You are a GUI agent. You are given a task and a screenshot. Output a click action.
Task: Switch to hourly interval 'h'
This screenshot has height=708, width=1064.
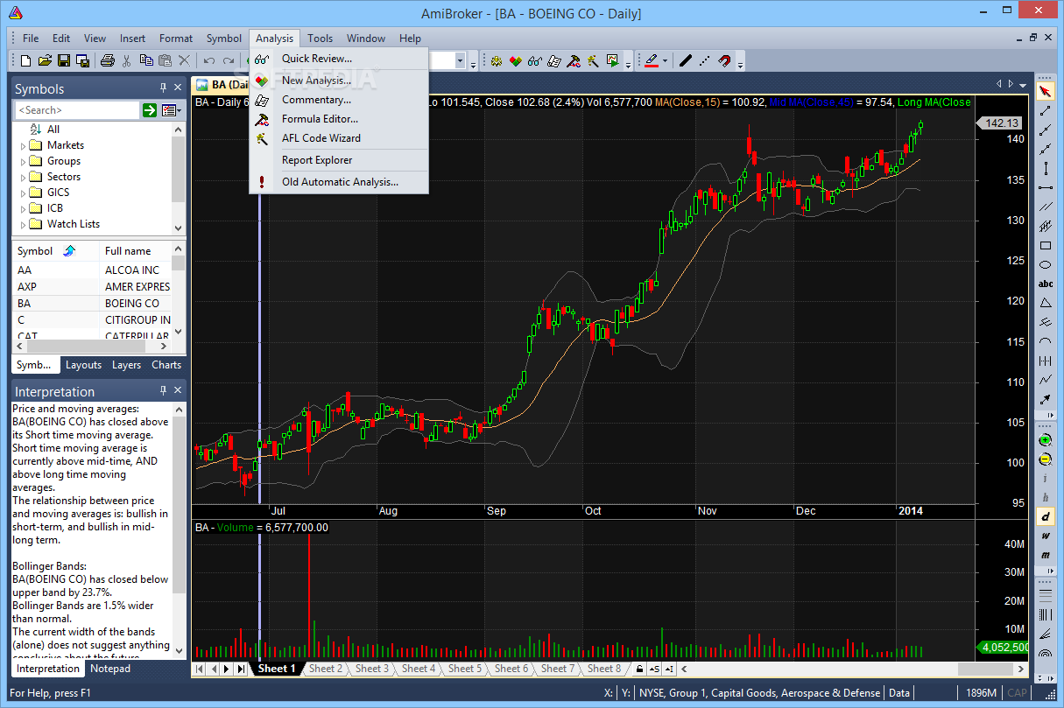point(1045,497)
